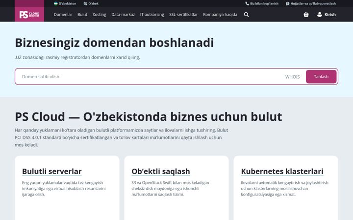Click the Biz bilan bog'lanish link

[262, 3]
